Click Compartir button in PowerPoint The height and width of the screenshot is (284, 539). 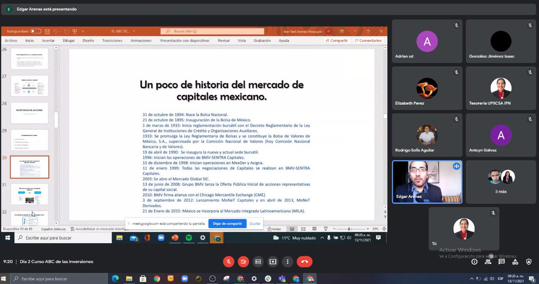pyautogui.click(x=336, y=40)
